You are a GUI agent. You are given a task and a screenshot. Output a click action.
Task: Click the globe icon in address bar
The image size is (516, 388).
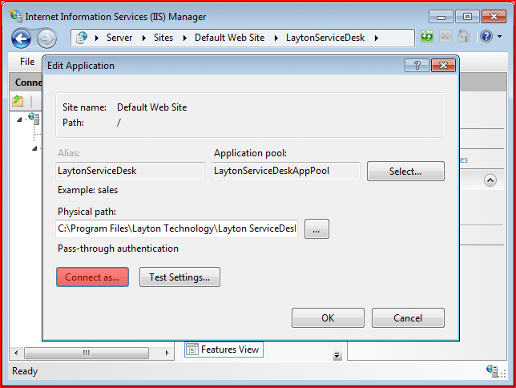coord(82,38)
